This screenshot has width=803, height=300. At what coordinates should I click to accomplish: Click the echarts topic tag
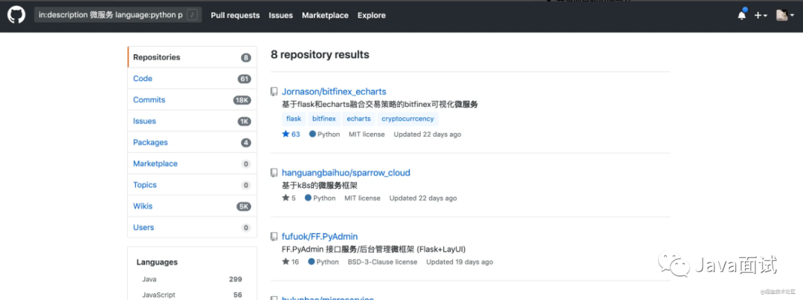[358, 119]
